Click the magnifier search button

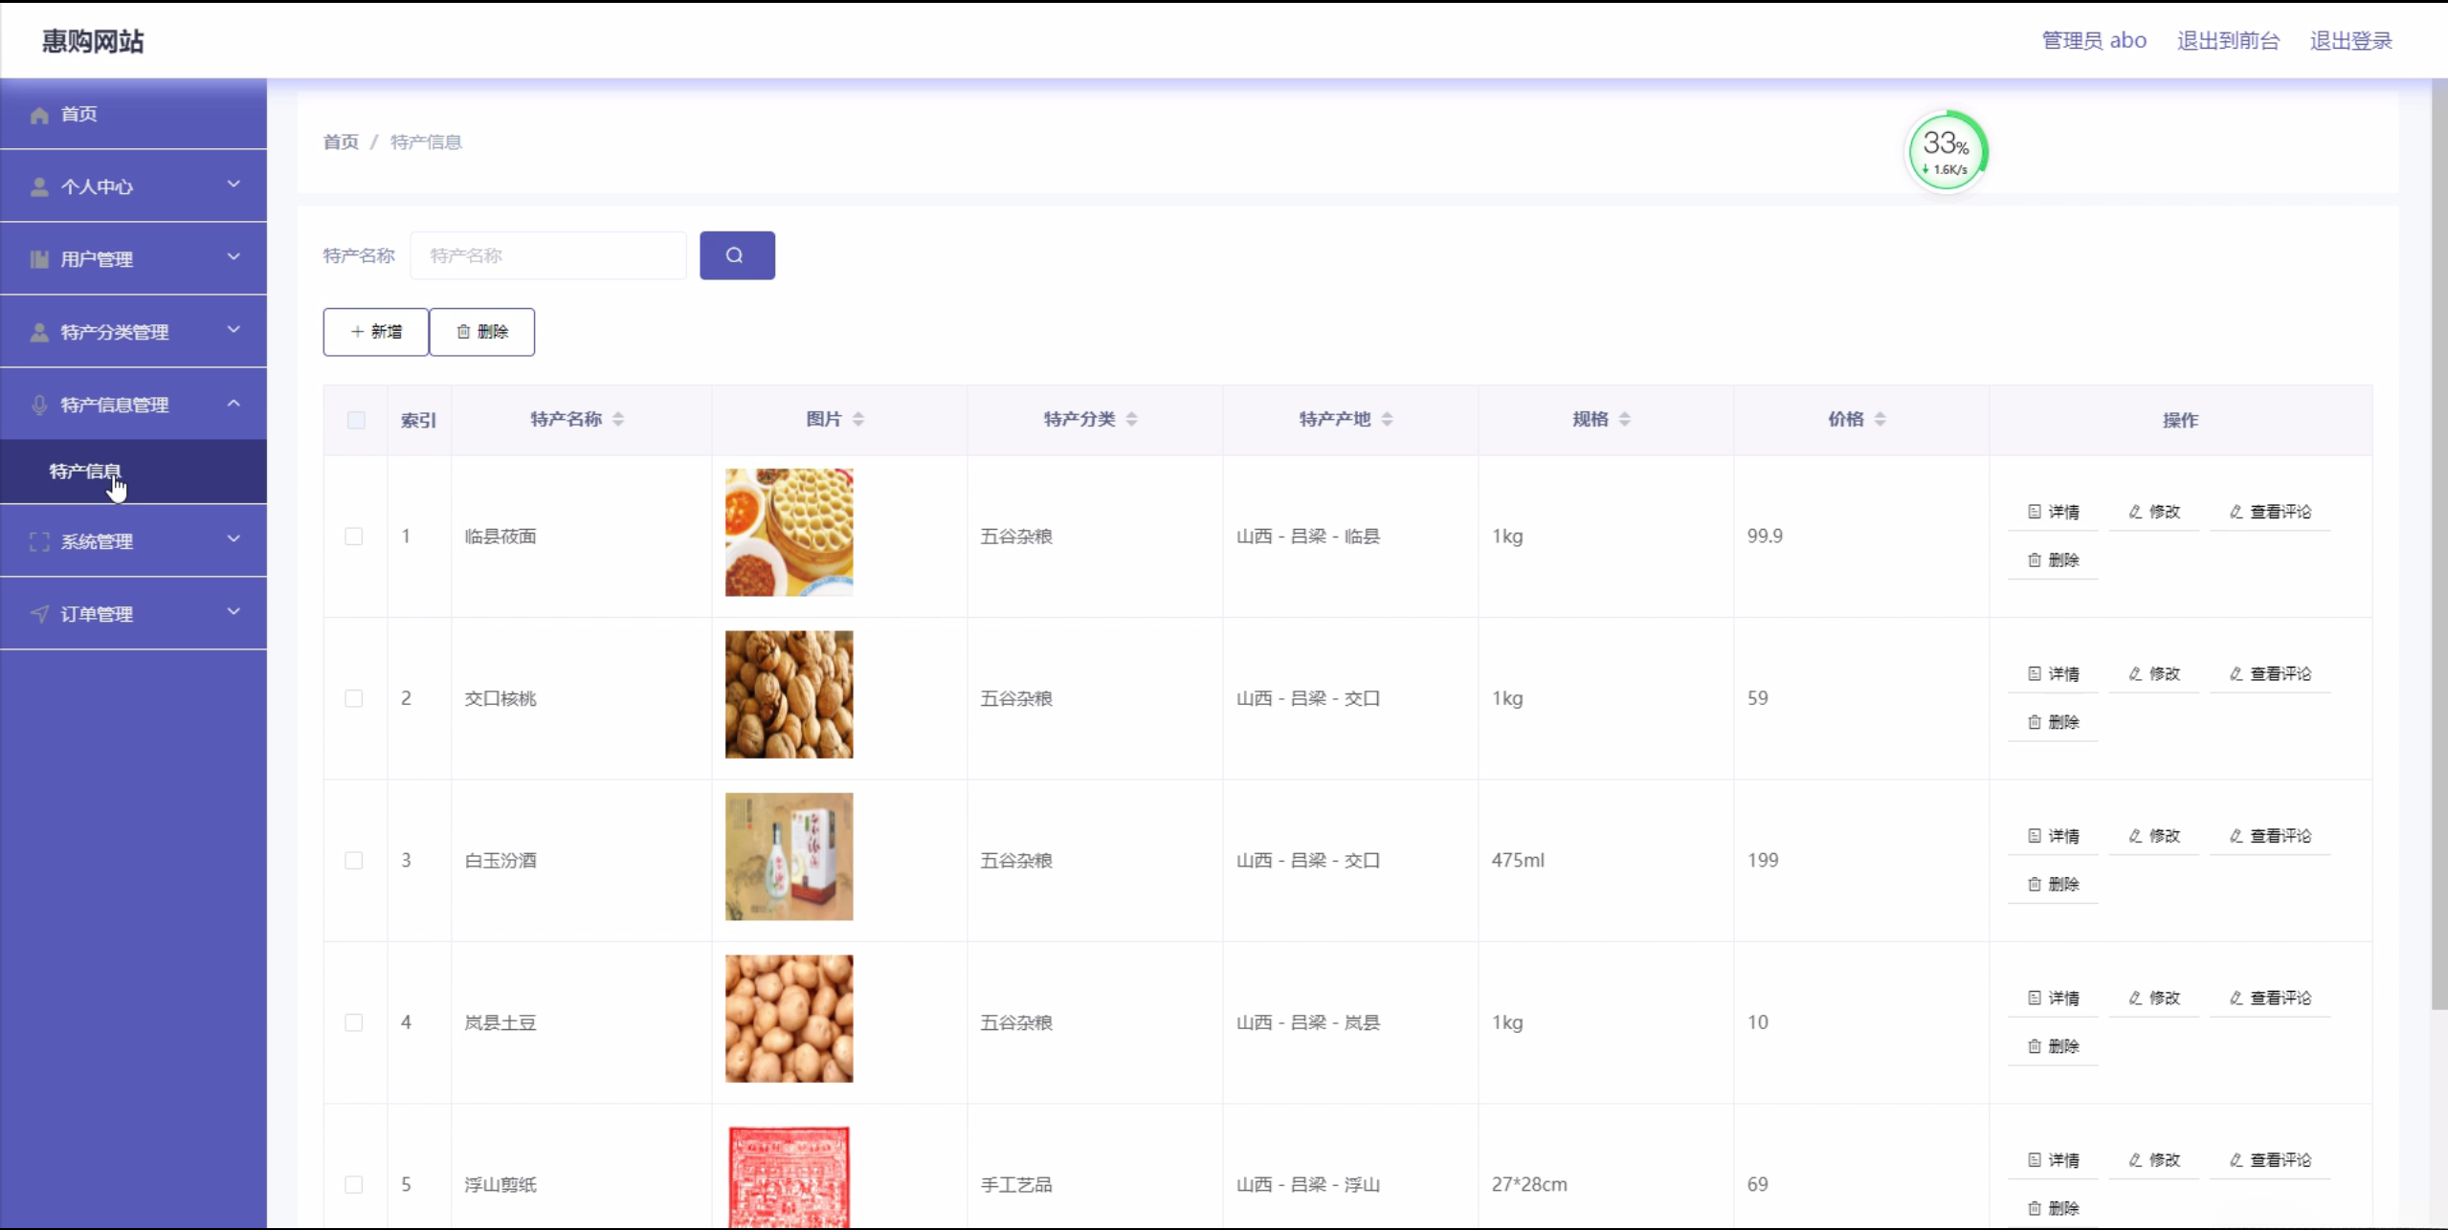[736, 255]
